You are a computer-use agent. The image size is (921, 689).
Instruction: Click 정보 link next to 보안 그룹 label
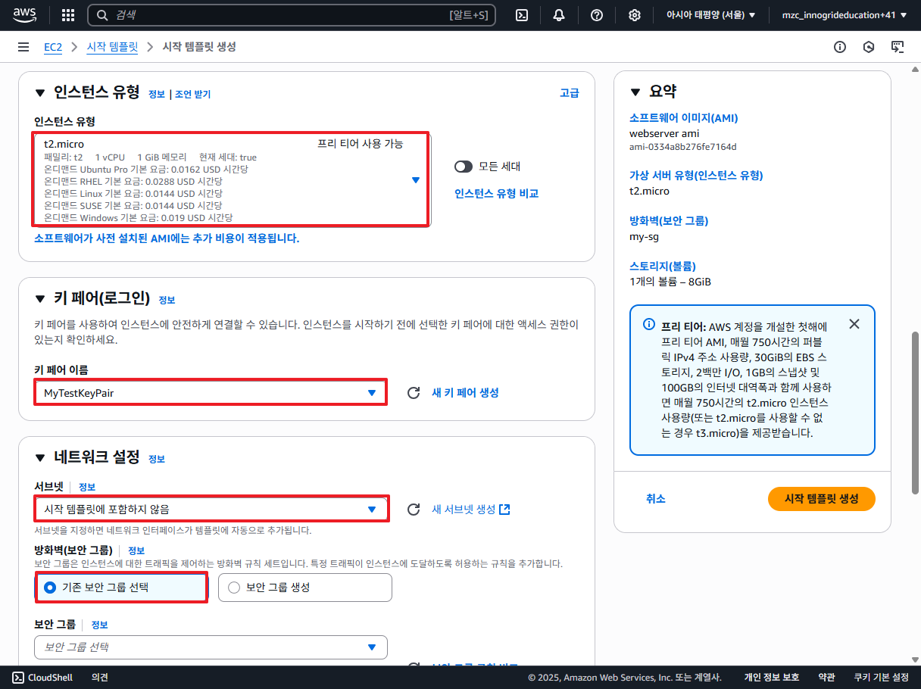(100, 625)
